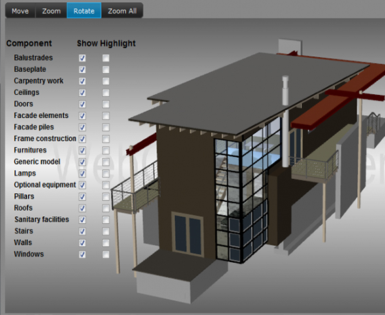The width and height of the screenshot is (385, 315).
Task: Check Highlight box for Walls
Action: [106, 243]
